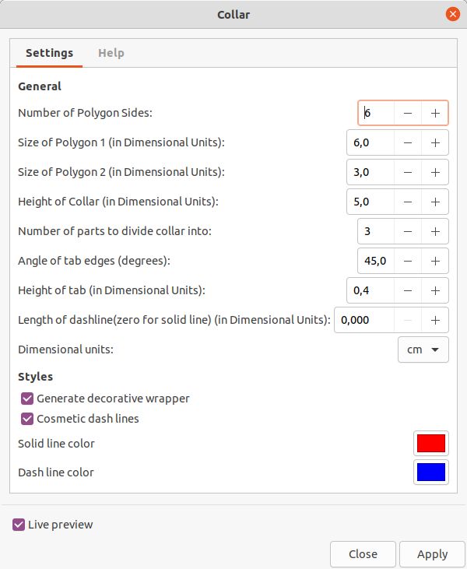Decrement Size of Polygon 2 value
467x569 pixels.
[408, 172]
